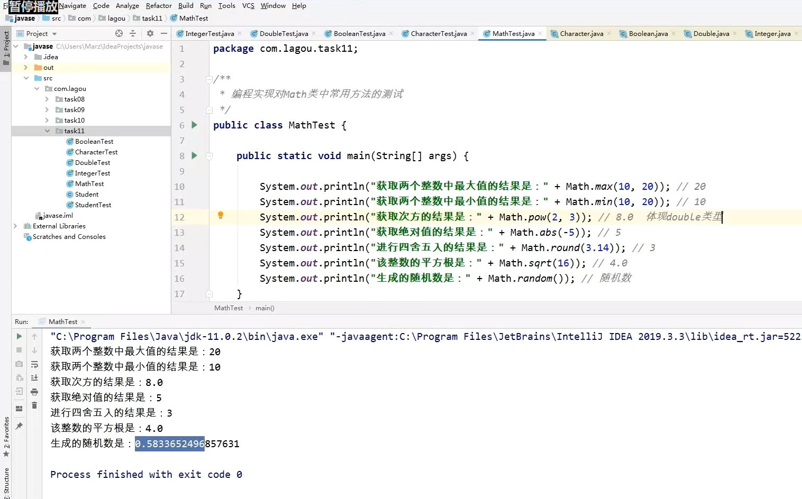This screenshot has height=499, width=802.
Task: Collapse the src folder
Action: point(26,78)
